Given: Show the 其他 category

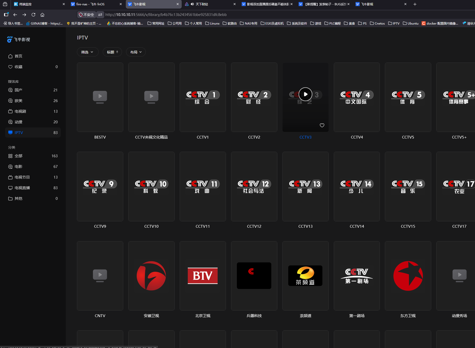Looking at the screenshot, I should 33,199.
